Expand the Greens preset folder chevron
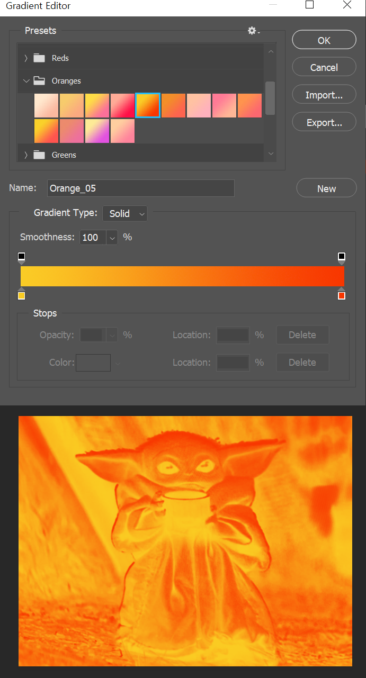366x678 pixels. click(x=26, y=155)
